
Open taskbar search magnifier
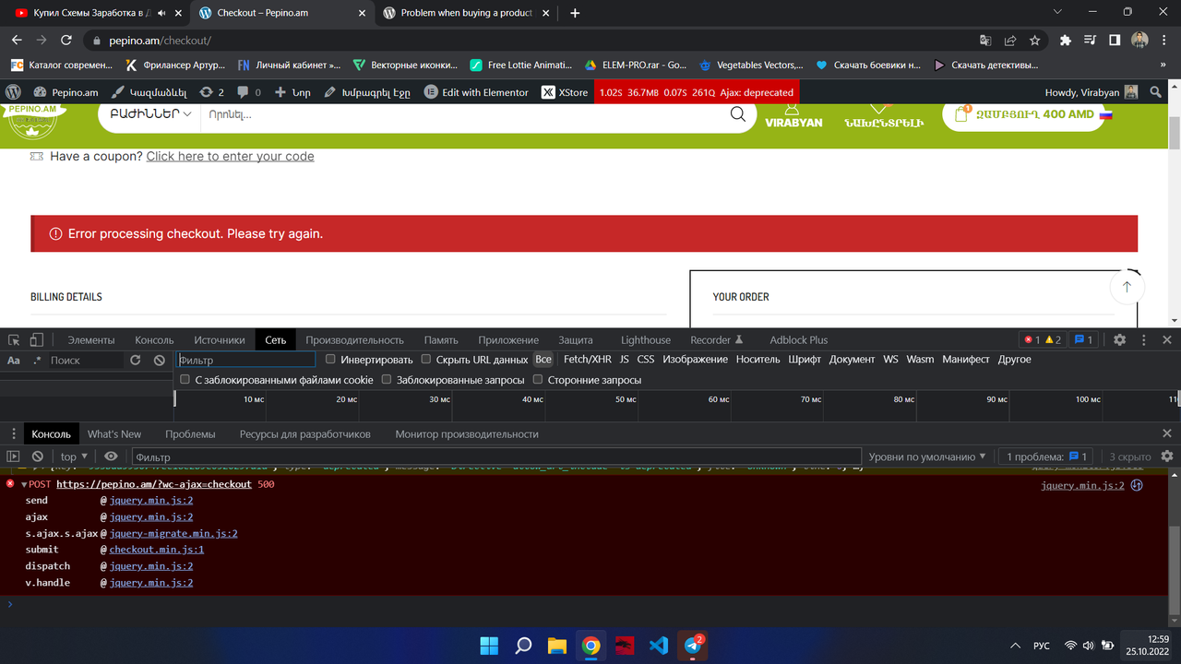[523, 646]
